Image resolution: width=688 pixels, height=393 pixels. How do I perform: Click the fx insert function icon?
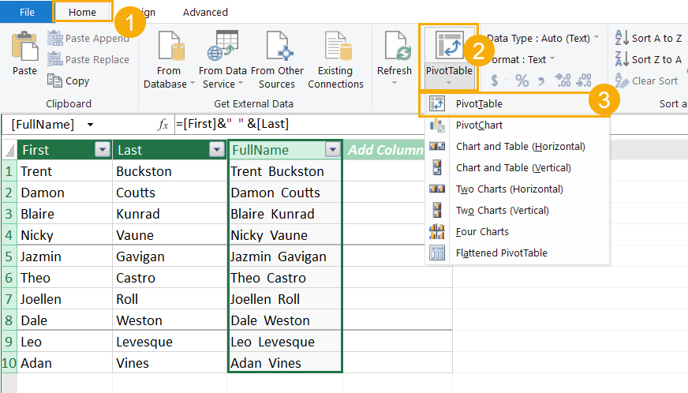click(x=163, y=124)
